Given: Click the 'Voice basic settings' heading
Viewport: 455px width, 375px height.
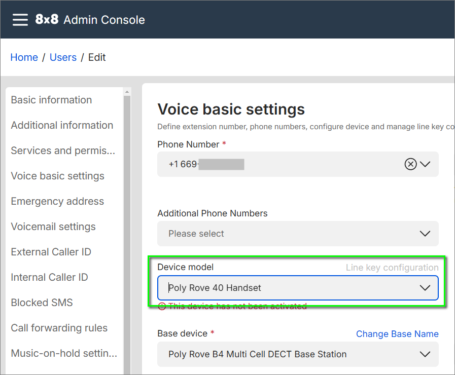Looking at the screenshot, I should tap(231, 109).
